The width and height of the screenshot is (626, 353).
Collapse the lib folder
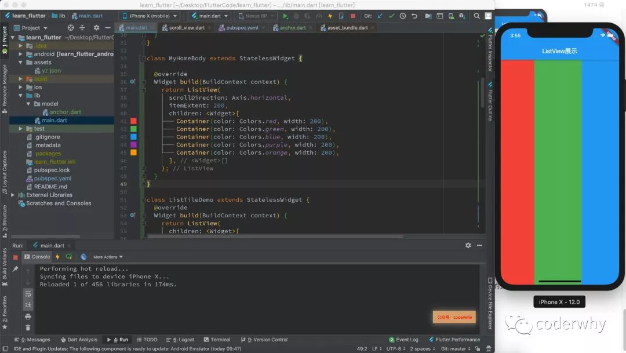tap(21, 96)
